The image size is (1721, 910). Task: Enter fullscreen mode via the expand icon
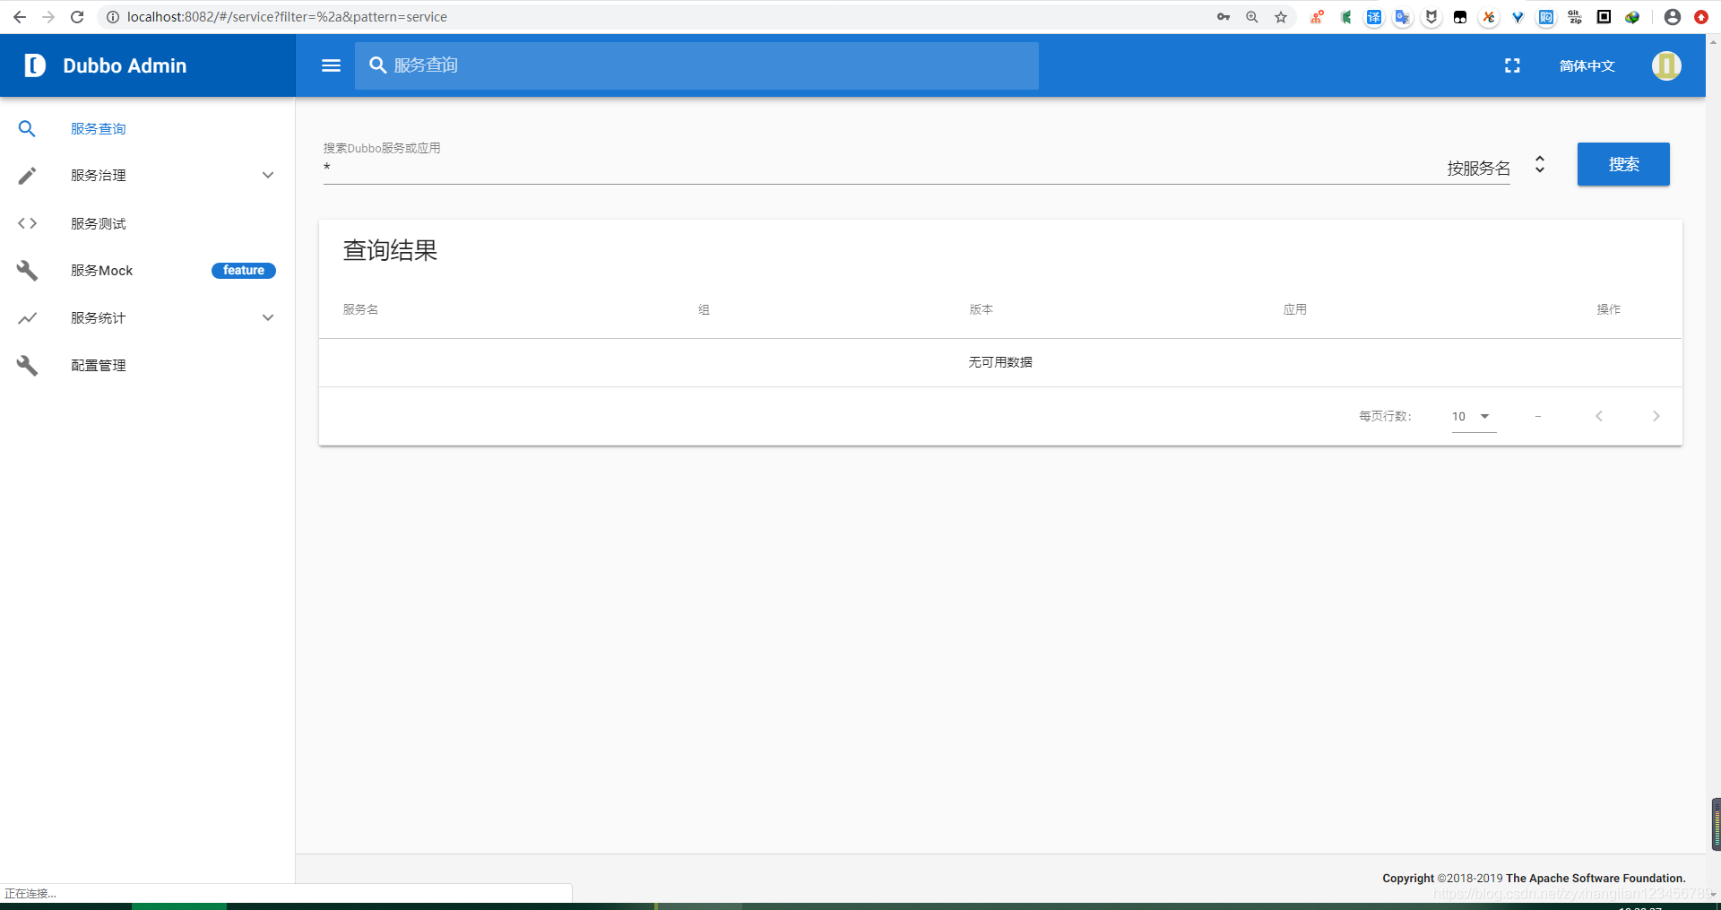click(1512, 65)
